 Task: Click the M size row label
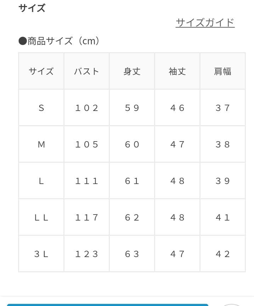coord(41,144)
